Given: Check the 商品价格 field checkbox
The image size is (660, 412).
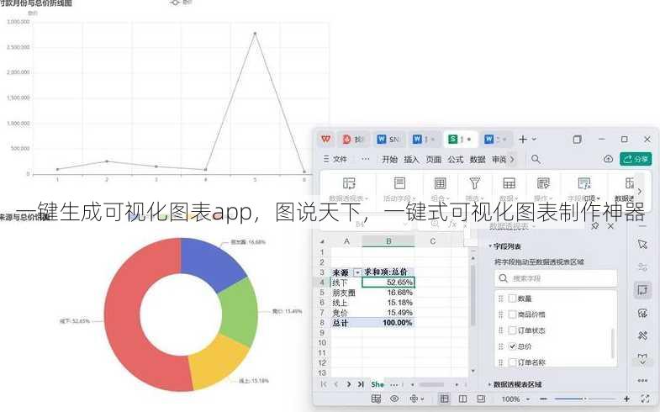Looking at the screenshot, I should click(x=512, y=314).
